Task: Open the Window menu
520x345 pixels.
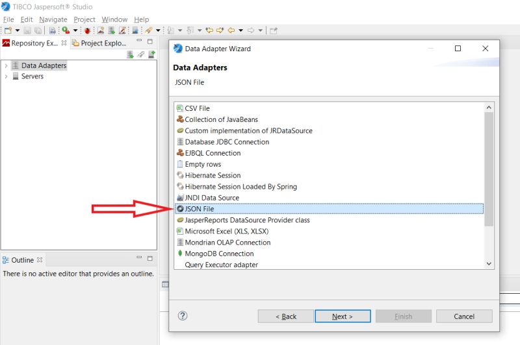Action: [x=114, y=19]
